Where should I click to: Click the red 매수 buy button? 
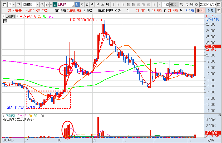(200, 11)
